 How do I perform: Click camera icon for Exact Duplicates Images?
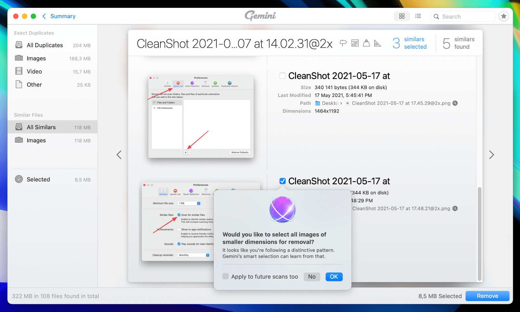coord(19,58)
